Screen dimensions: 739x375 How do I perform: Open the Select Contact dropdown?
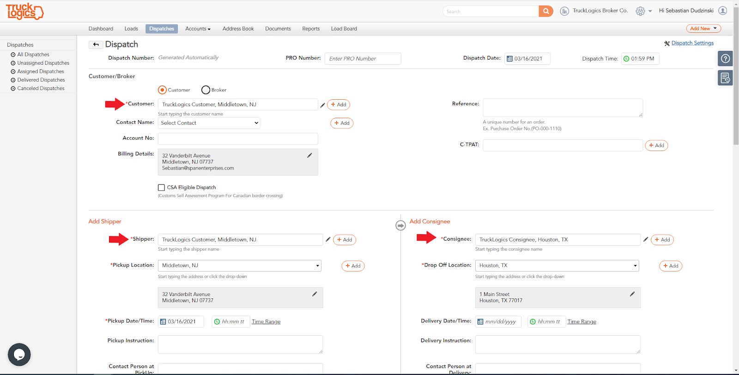tap(209, 123)
